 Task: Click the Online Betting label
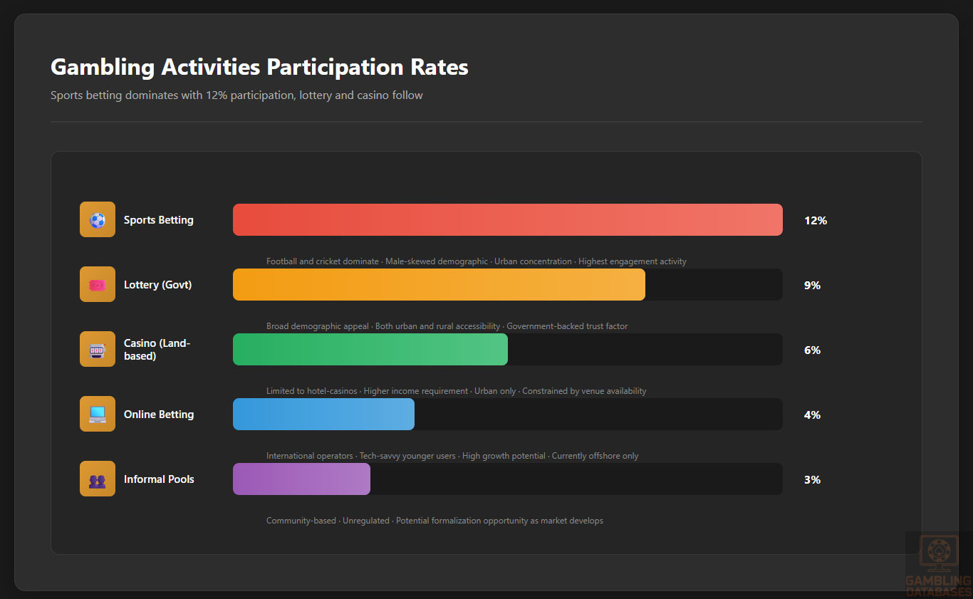coord(158,415)
